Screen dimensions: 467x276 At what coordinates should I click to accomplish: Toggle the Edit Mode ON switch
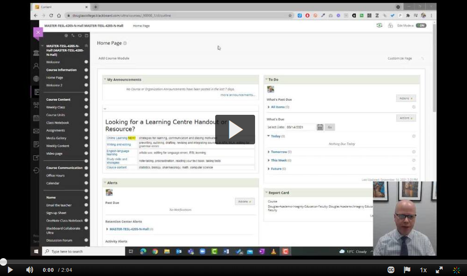[x=421, y=25]
